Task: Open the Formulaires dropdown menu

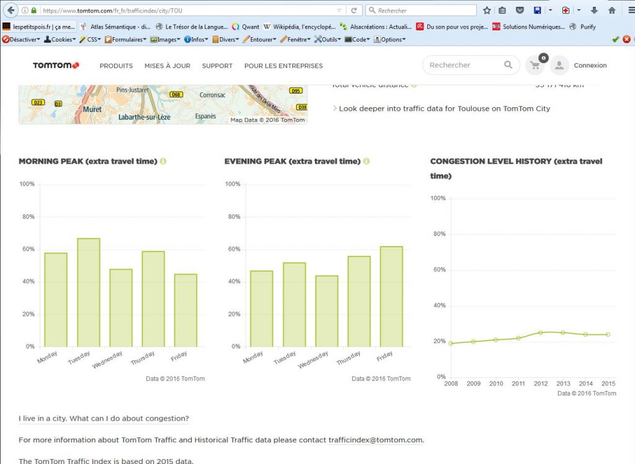Action: coord(126,40)
